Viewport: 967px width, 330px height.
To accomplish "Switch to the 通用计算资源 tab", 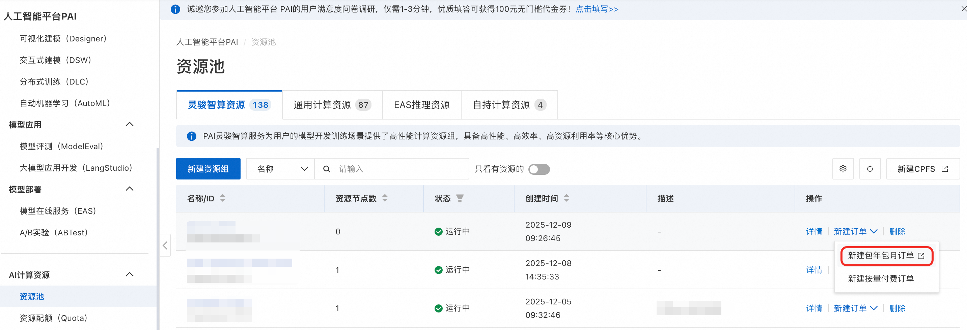I will [x=332, y=105].
